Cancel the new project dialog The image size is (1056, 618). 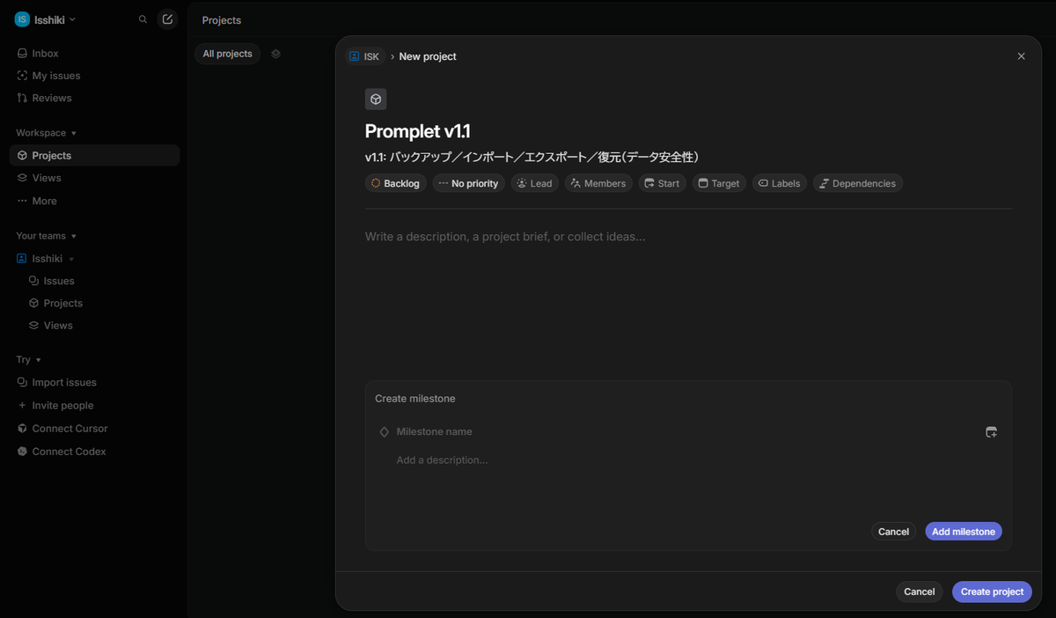pyautogui.click(x=920, y=592)
